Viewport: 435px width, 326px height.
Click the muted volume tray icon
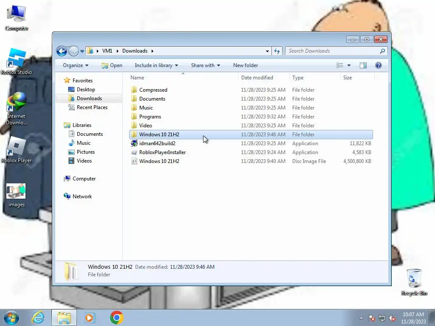point(392,318)
